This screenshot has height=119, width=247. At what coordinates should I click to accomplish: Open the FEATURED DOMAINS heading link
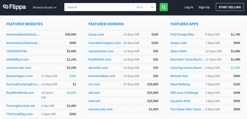click(106, 24)
